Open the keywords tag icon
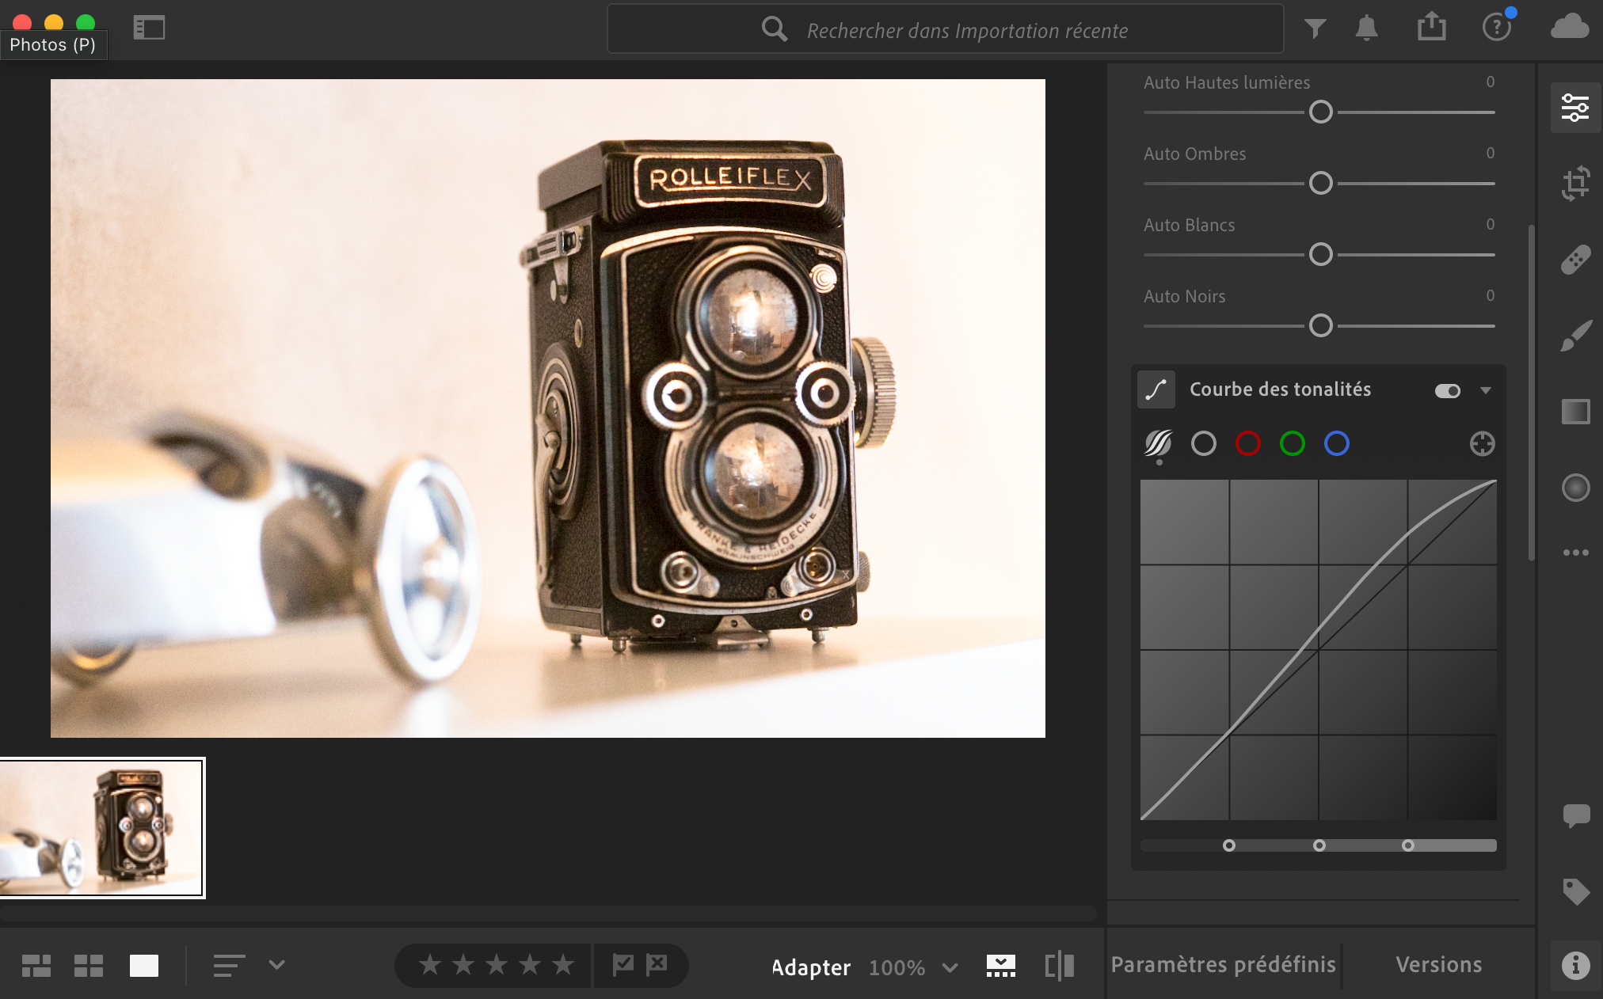 [x=1576, y=892]
